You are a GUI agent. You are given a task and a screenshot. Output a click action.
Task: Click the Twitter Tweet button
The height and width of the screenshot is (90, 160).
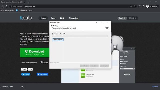[26, 74]
